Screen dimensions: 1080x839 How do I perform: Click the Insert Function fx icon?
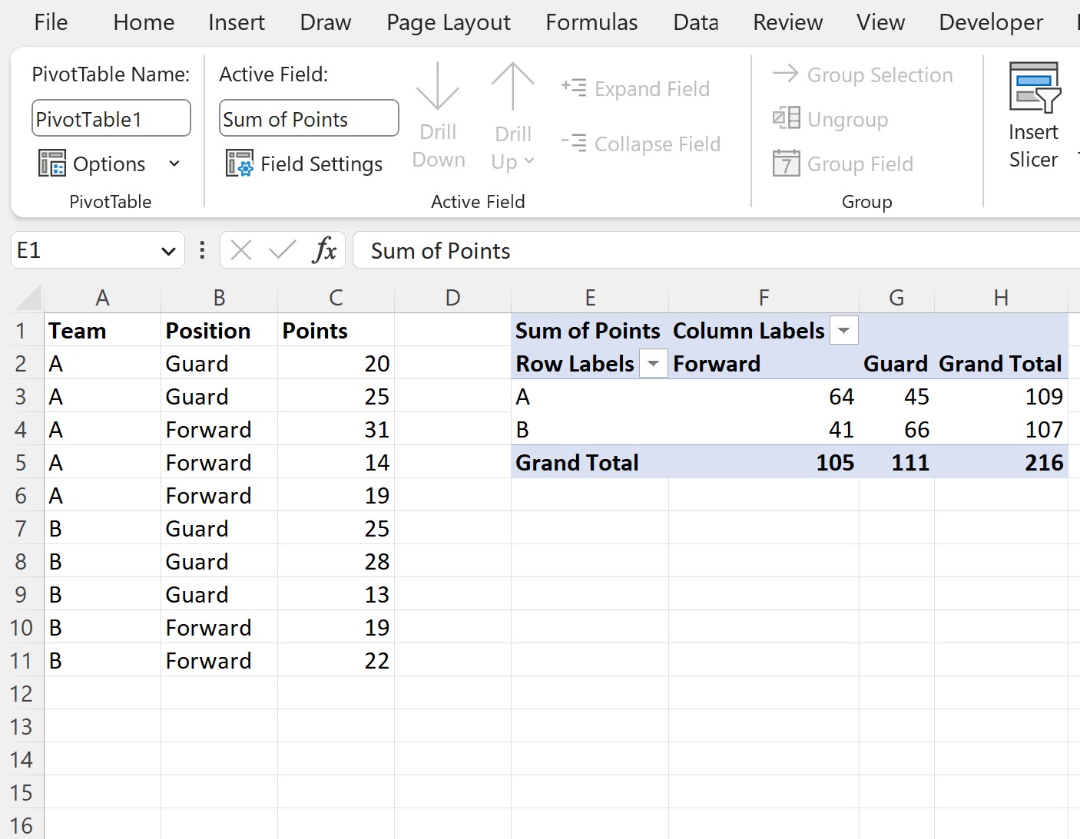click(x=326, y=249)
